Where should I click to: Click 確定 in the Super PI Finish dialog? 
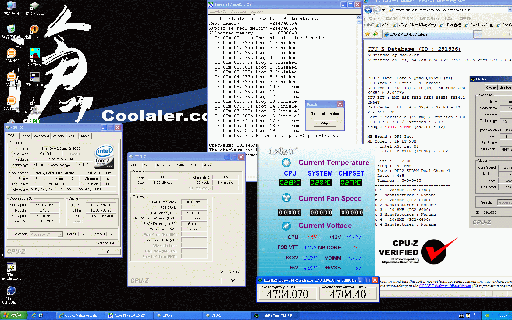point(325,123)
